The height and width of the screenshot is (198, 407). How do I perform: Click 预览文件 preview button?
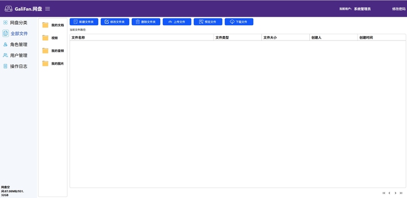click(208, 22)
